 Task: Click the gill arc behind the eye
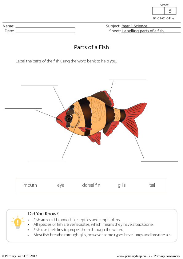(x=76, y=120)
